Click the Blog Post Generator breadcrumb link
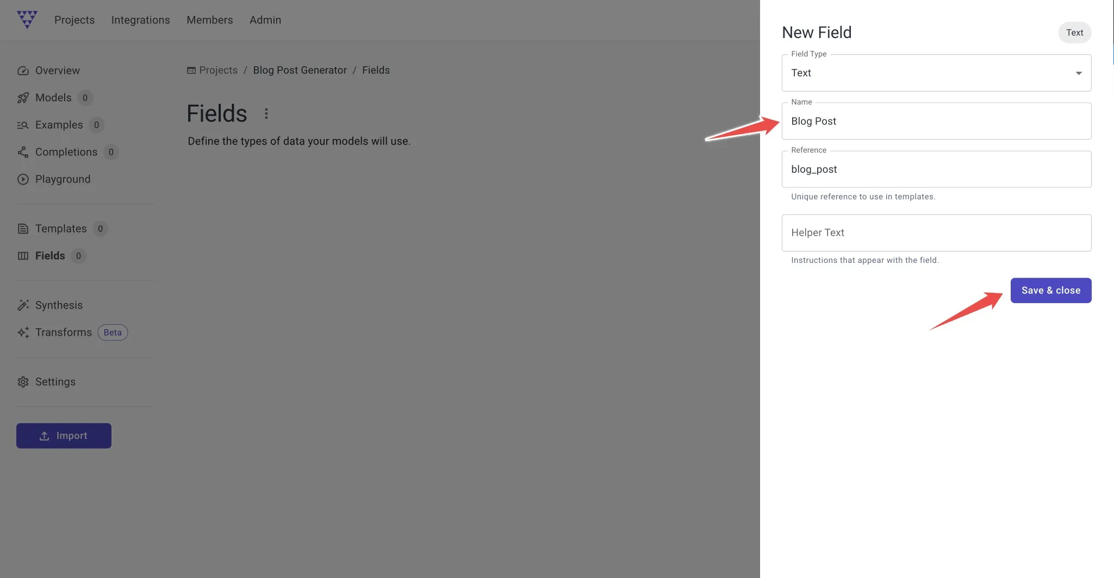 point(300,70)
